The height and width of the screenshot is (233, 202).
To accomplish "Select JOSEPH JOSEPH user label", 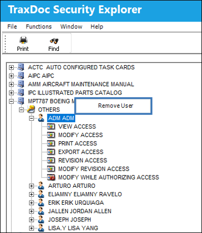I will (69, 219).
